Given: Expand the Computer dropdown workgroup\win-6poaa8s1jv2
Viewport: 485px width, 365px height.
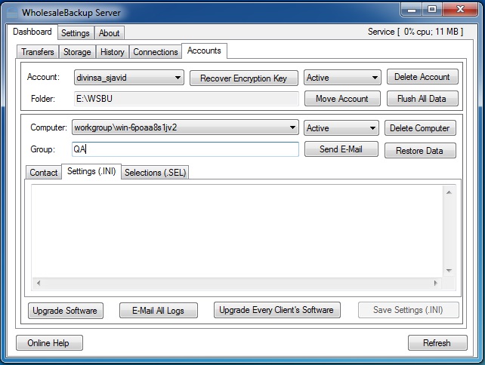Looking at the screenshot, I should click(x=185, y=127).
